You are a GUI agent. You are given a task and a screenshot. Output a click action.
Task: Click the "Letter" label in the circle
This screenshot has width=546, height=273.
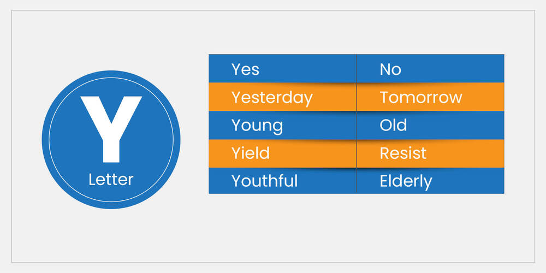pyautogui.click(x=111, y=179)
